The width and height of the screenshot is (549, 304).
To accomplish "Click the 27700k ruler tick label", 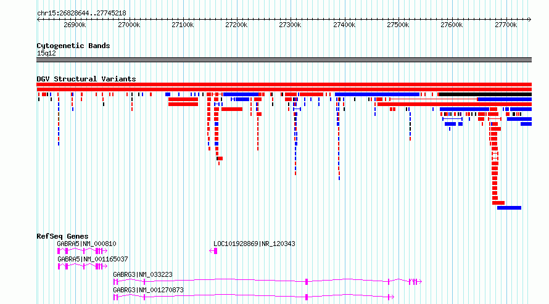I will [x=506, y=25].
